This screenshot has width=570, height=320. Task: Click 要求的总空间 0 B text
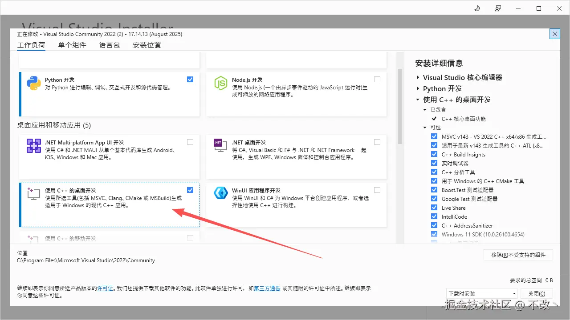coord(531,280)
